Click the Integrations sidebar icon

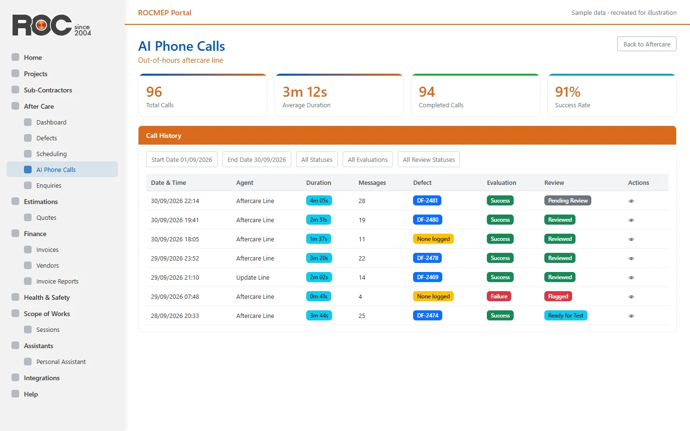point(15,378)
